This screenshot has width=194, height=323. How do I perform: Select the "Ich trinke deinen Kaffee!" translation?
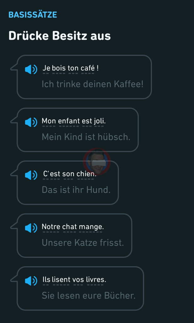92,84
